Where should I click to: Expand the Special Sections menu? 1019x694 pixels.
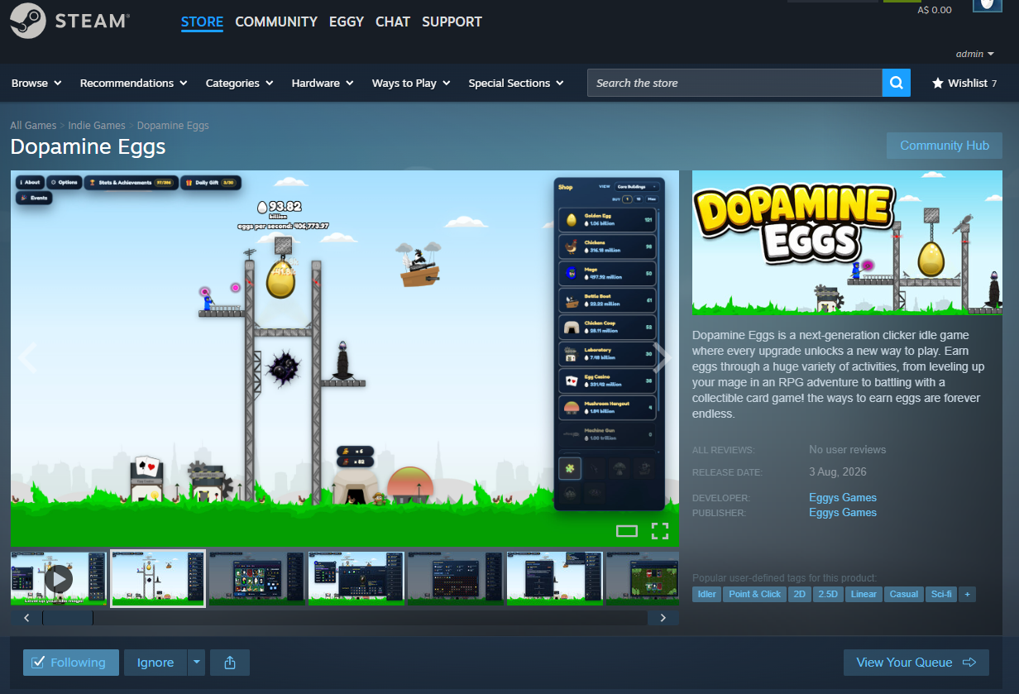tap(516, 83)
